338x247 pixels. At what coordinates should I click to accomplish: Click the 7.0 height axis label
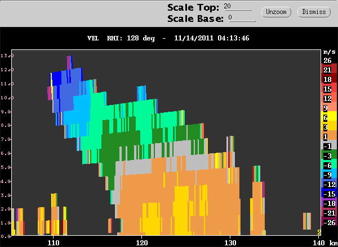6,139
